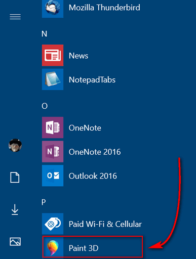
Task: Launch the Paint 3D colorful icon
Action: (53, 248)
